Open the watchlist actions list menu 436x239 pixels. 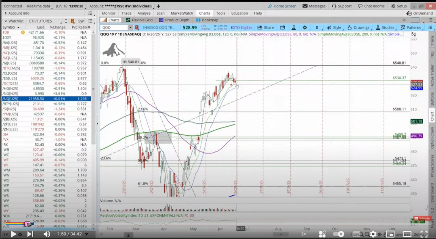(90, 21)
